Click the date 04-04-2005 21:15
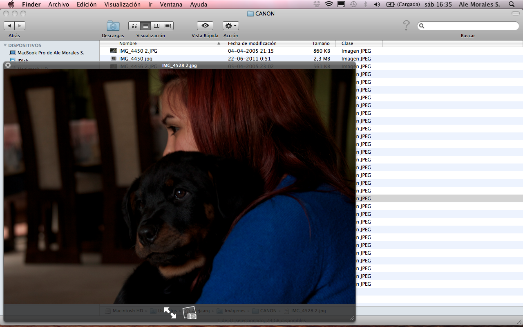523x327 pixels. pos(251,51)
